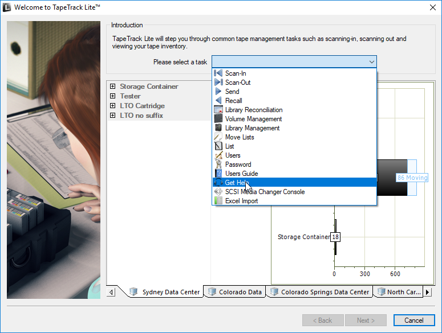Image resolution: width=442 pixels, height=333 pixels.
Task: Click the Storage Container bar value 18
Action: (335, 237)
